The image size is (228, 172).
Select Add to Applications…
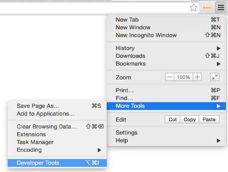click(x=57, y=114)
